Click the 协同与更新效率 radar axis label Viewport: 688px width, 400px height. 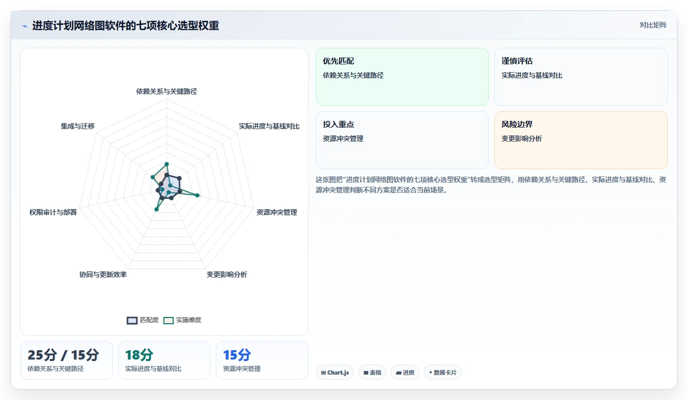coord(103,274)
